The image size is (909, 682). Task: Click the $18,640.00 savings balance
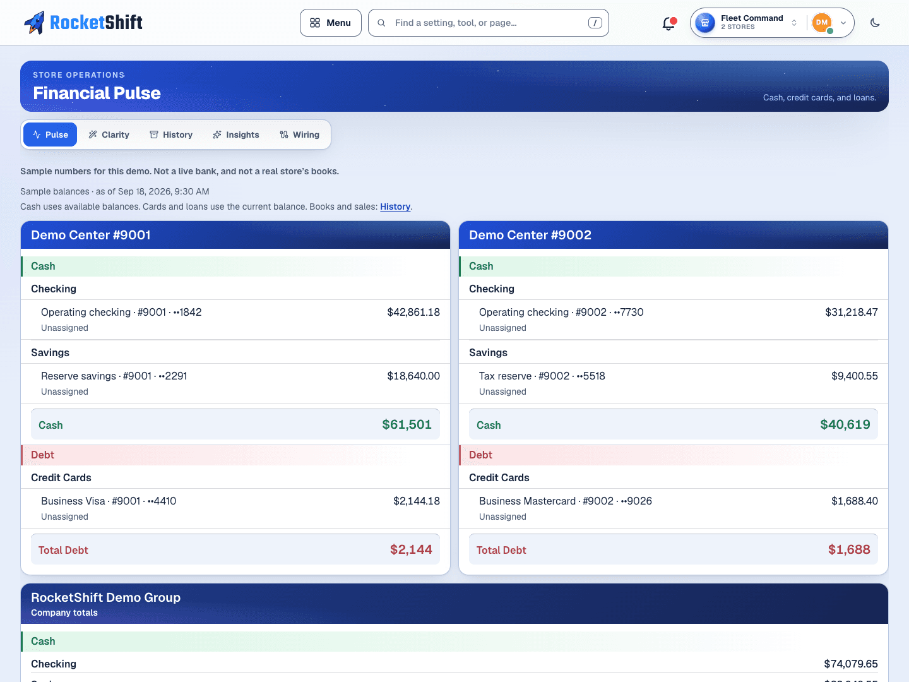413,376
